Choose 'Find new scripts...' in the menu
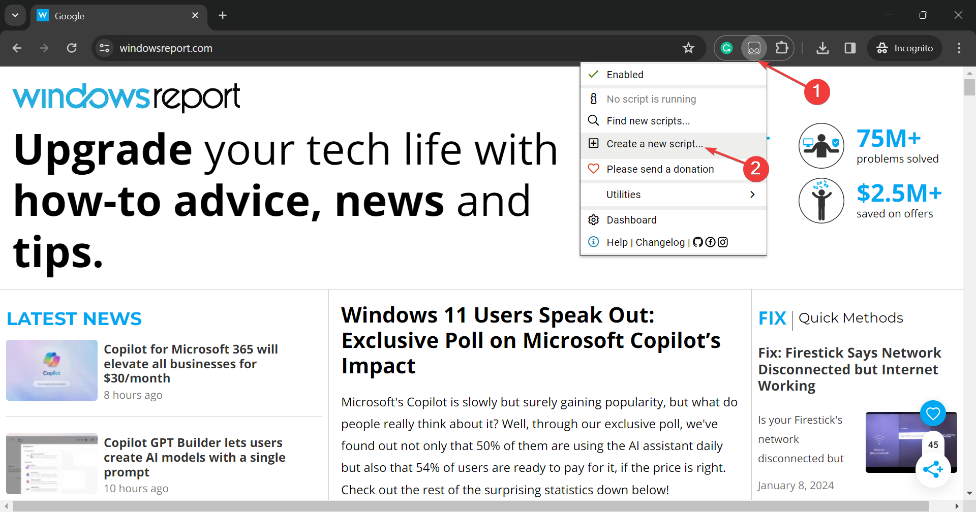This screenshot has height=512, width=976. click(x=674, y=121)
